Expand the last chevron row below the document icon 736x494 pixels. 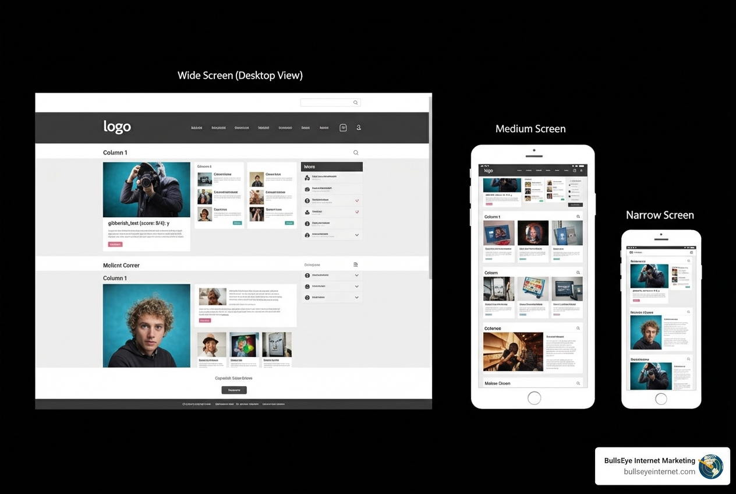tap(332, 297)
